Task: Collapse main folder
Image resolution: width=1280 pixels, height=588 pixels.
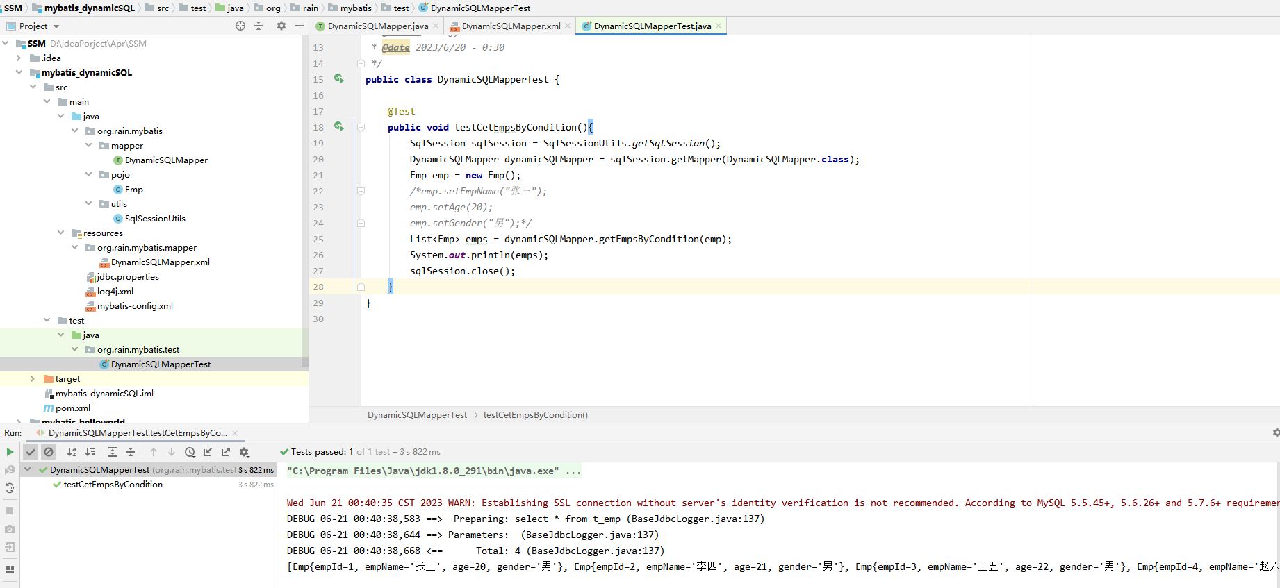Action: tap(47, 101)
